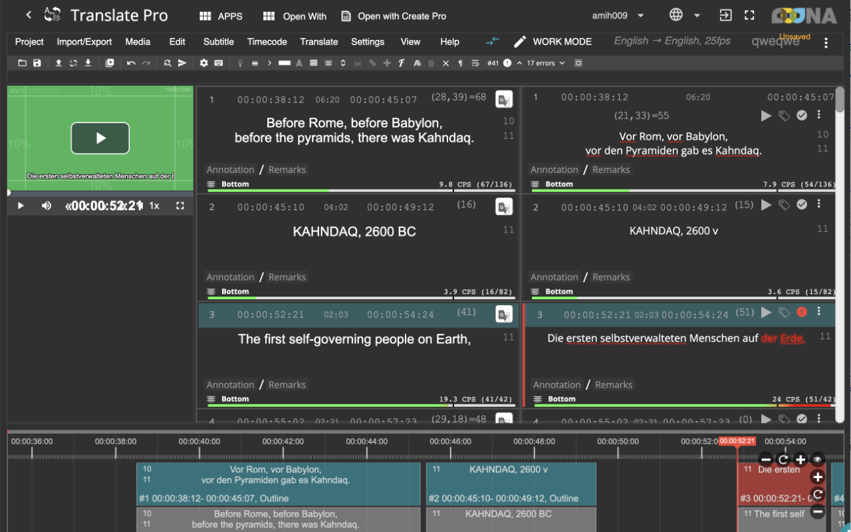Screen dimensions: 851x532
Task: Toggle the paragraph mark pilcrow icon
Action: (461, 63)
